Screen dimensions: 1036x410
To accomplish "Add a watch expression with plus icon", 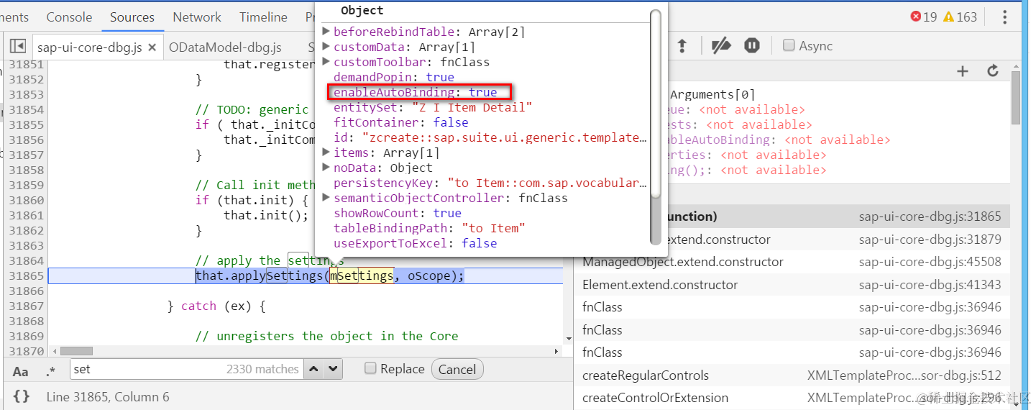I will [x=963, y=70].
